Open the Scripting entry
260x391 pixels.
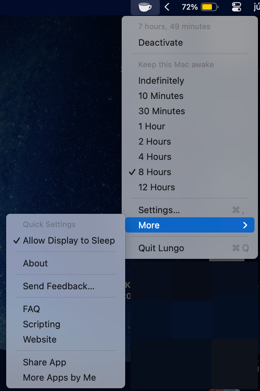click(x=66, y=324)
